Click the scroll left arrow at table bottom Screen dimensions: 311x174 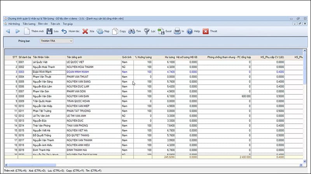pos(6,165)
